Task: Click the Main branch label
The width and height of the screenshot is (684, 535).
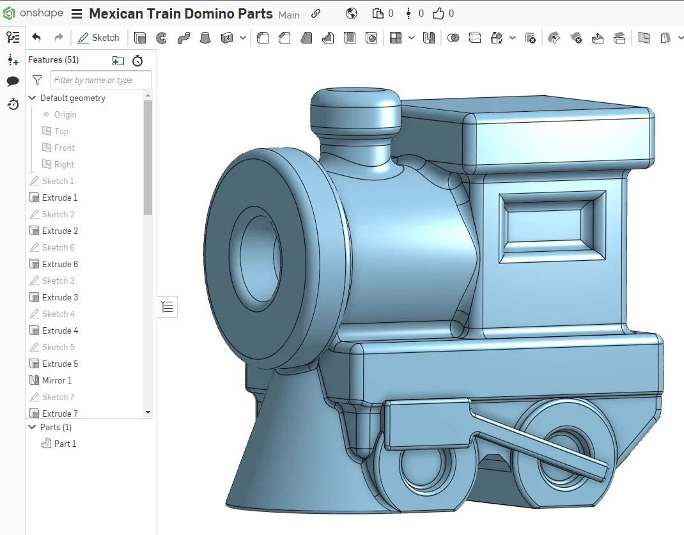Action: tap(289, 15)
